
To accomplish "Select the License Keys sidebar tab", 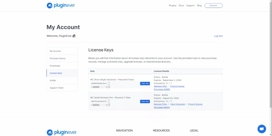I will tap(62, 73).
